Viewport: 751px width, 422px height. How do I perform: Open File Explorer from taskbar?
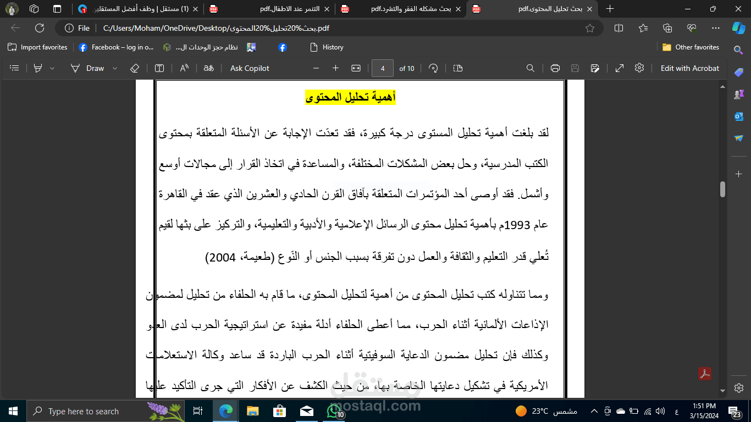pos(252,411)
